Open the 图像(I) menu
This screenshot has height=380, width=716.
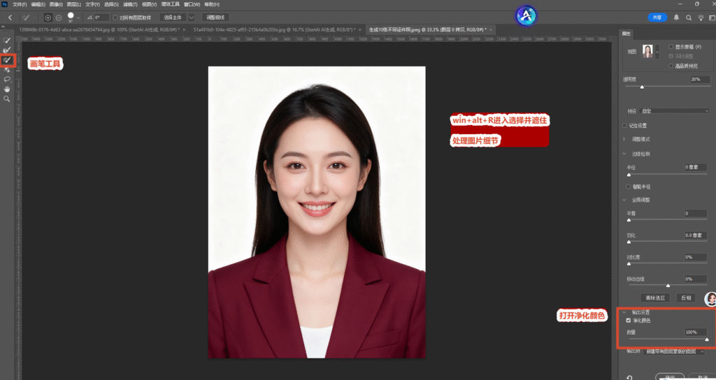pos(56,4)
